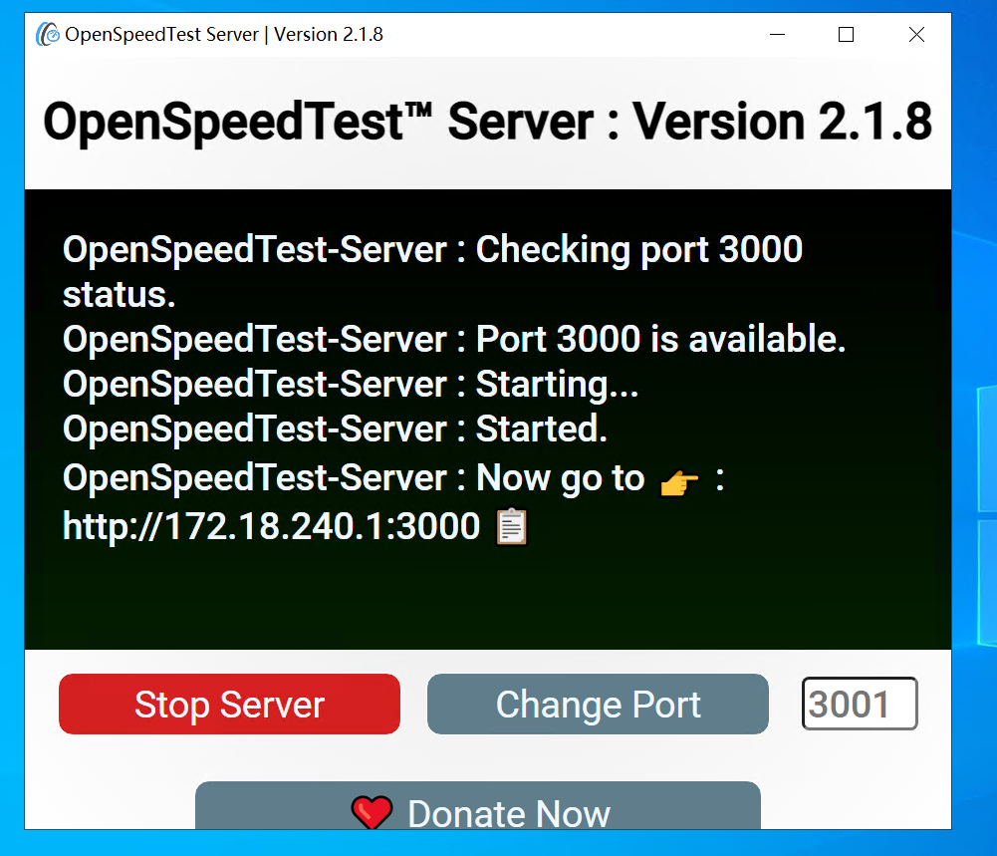Image resolution: width=997 pixels, height=856 pixels.
Task: Click the clipboard copy icon next to URL
Action: point(512,526)
